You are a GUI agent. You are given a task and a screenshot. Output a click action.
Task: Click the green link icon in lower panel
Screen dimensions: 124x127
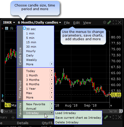106,117
